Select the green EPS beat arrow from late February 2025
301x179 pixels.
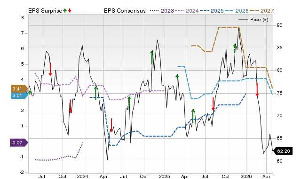pos(177,76)
